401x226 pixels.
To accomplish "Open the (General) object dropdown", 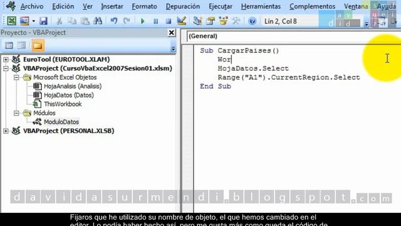I will coord(294,36).
